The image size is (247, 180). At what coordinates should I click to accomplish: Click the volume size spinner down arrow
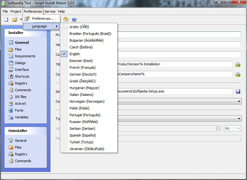click(x=219, y=130)
